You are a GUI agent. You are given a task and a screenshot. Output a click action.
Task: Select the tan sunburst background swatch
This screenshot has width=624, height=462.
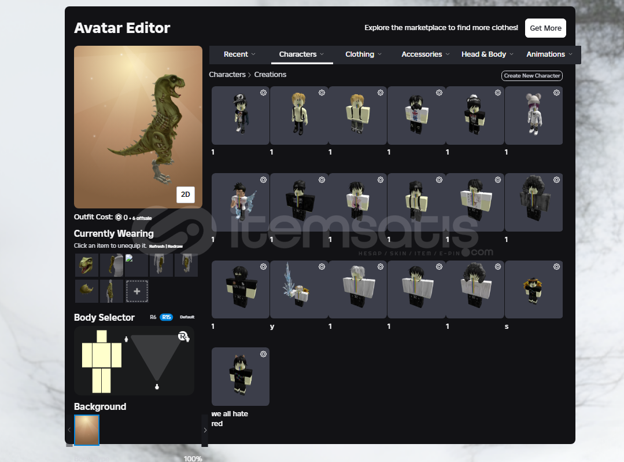coord(87,430)
